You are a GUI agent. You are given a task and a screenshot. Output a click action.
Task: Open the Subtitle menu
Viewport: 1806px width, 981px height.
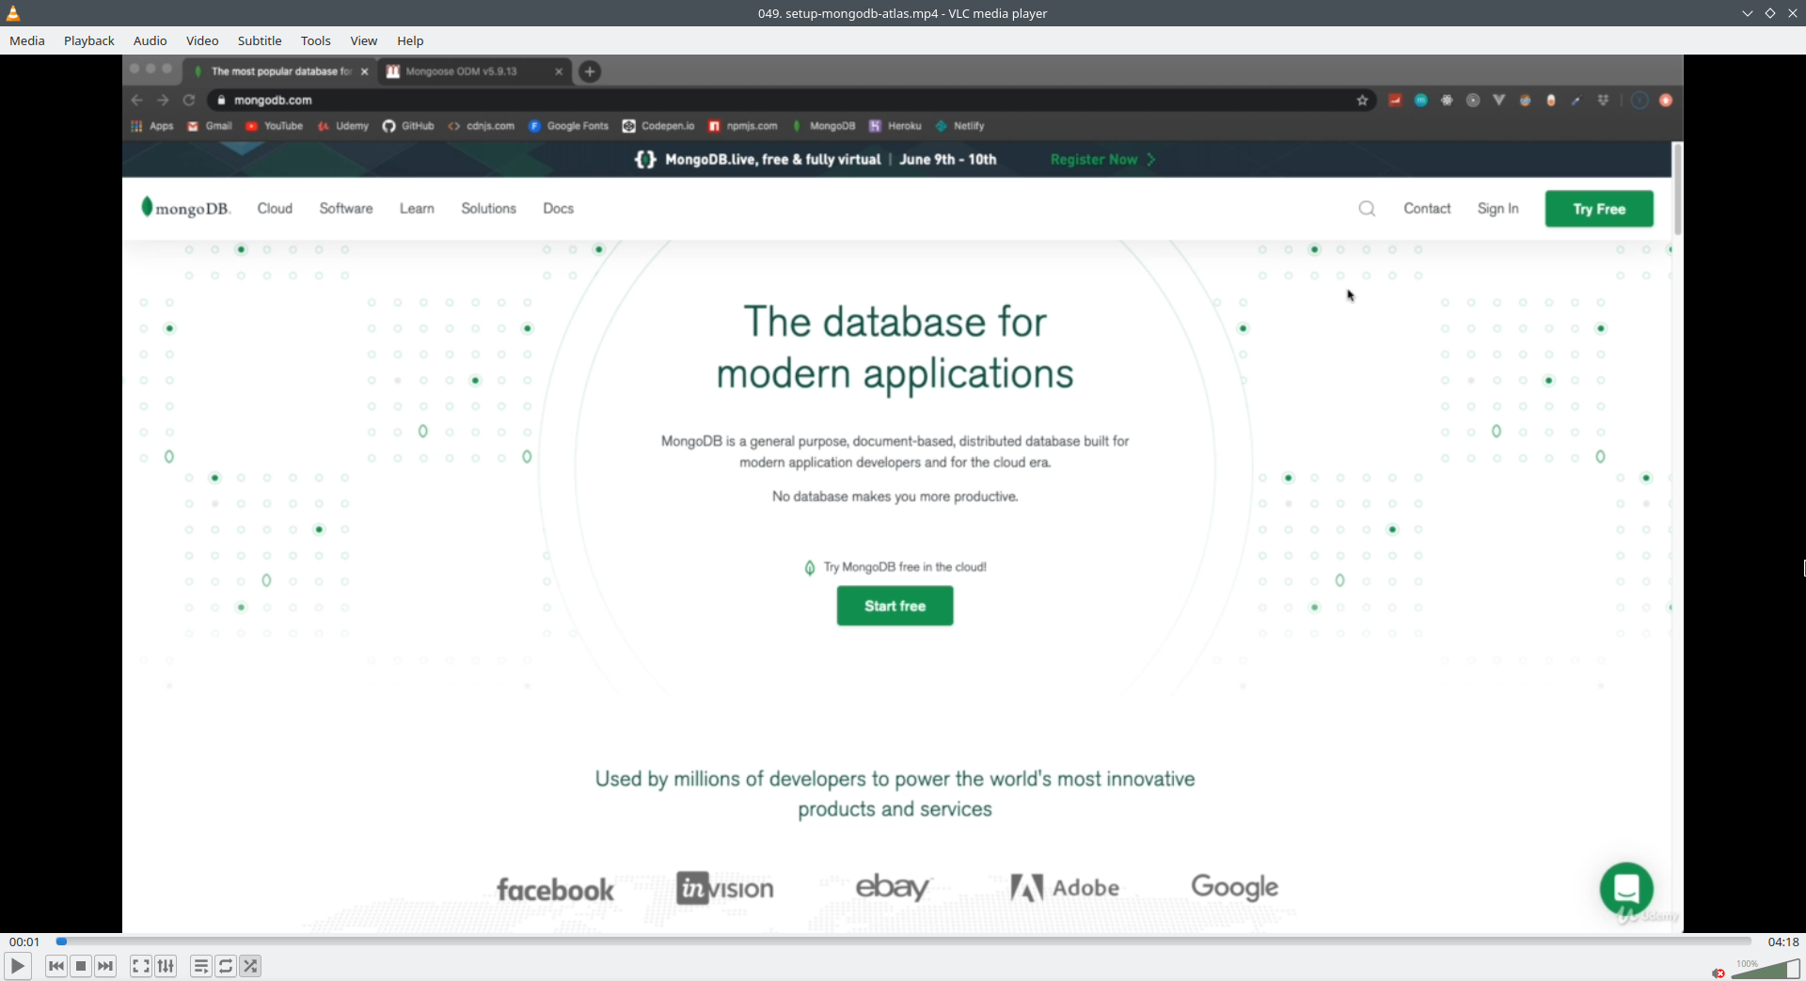pos(260,40)
